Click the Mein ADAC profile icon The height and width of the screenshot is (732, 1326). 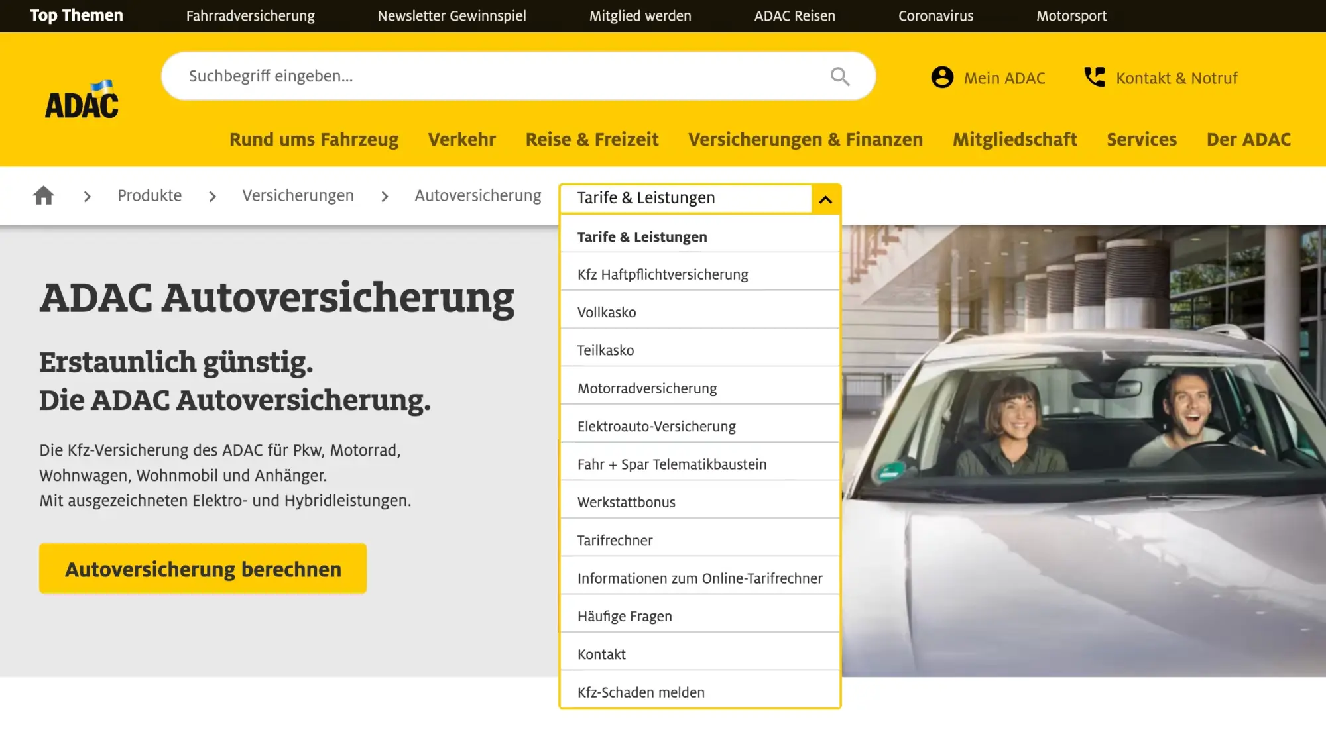(x=941, y=78)
